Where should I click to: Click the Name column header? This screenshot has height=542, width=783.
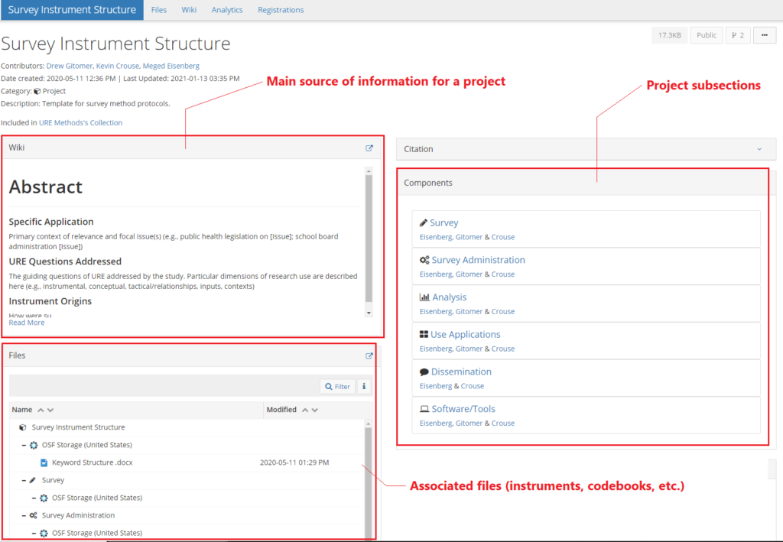[22, 410]
